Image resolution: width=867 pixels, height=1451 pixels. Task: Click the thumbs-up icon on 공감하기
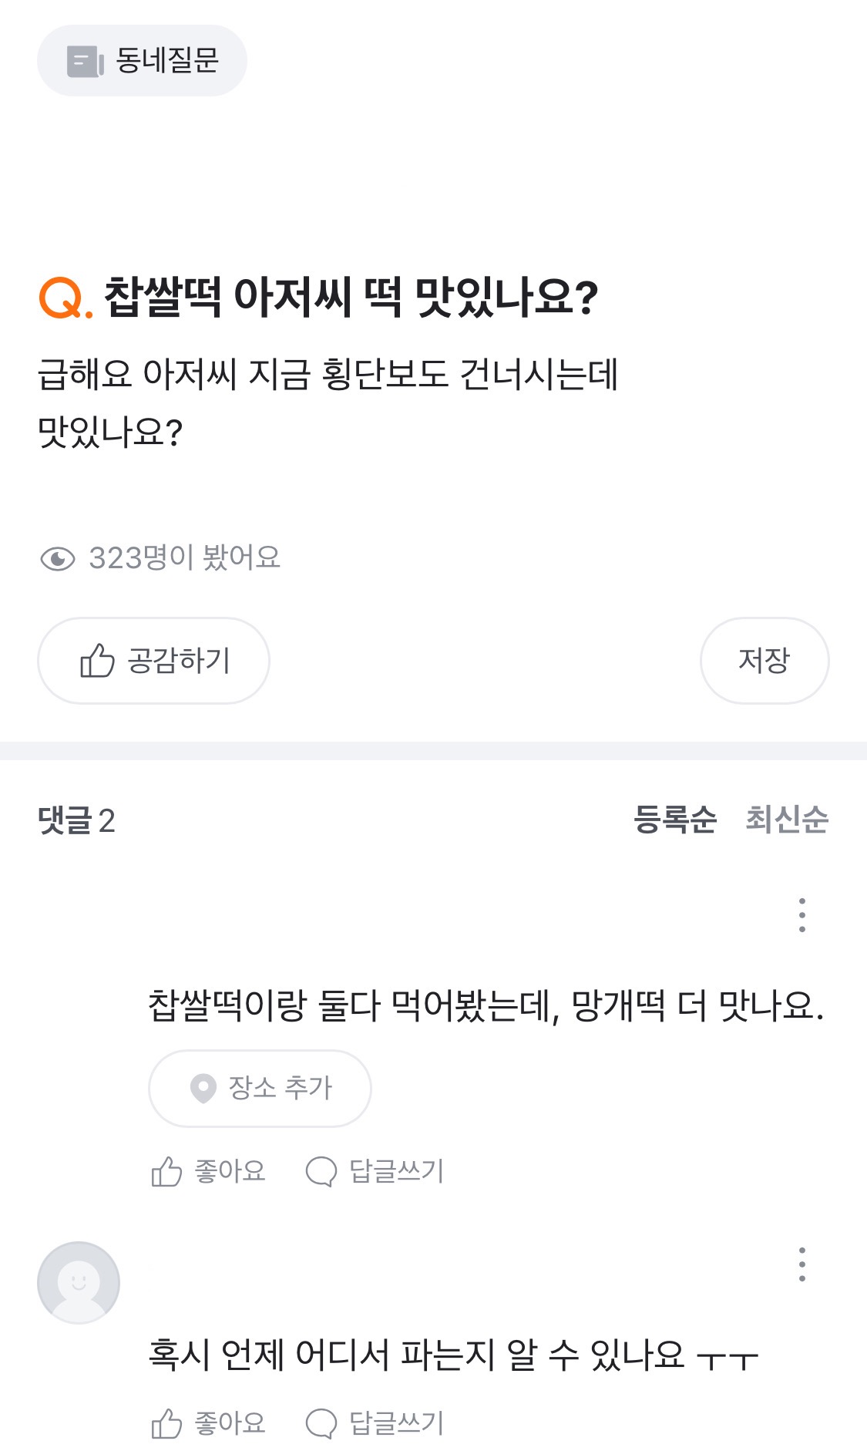coord(97,661)
